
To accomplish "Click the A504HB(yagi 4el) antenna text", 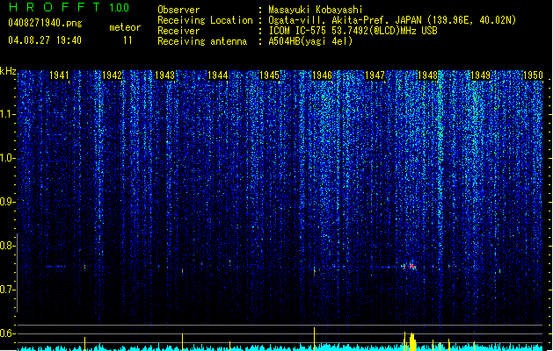I will click(x=310, y=41).
